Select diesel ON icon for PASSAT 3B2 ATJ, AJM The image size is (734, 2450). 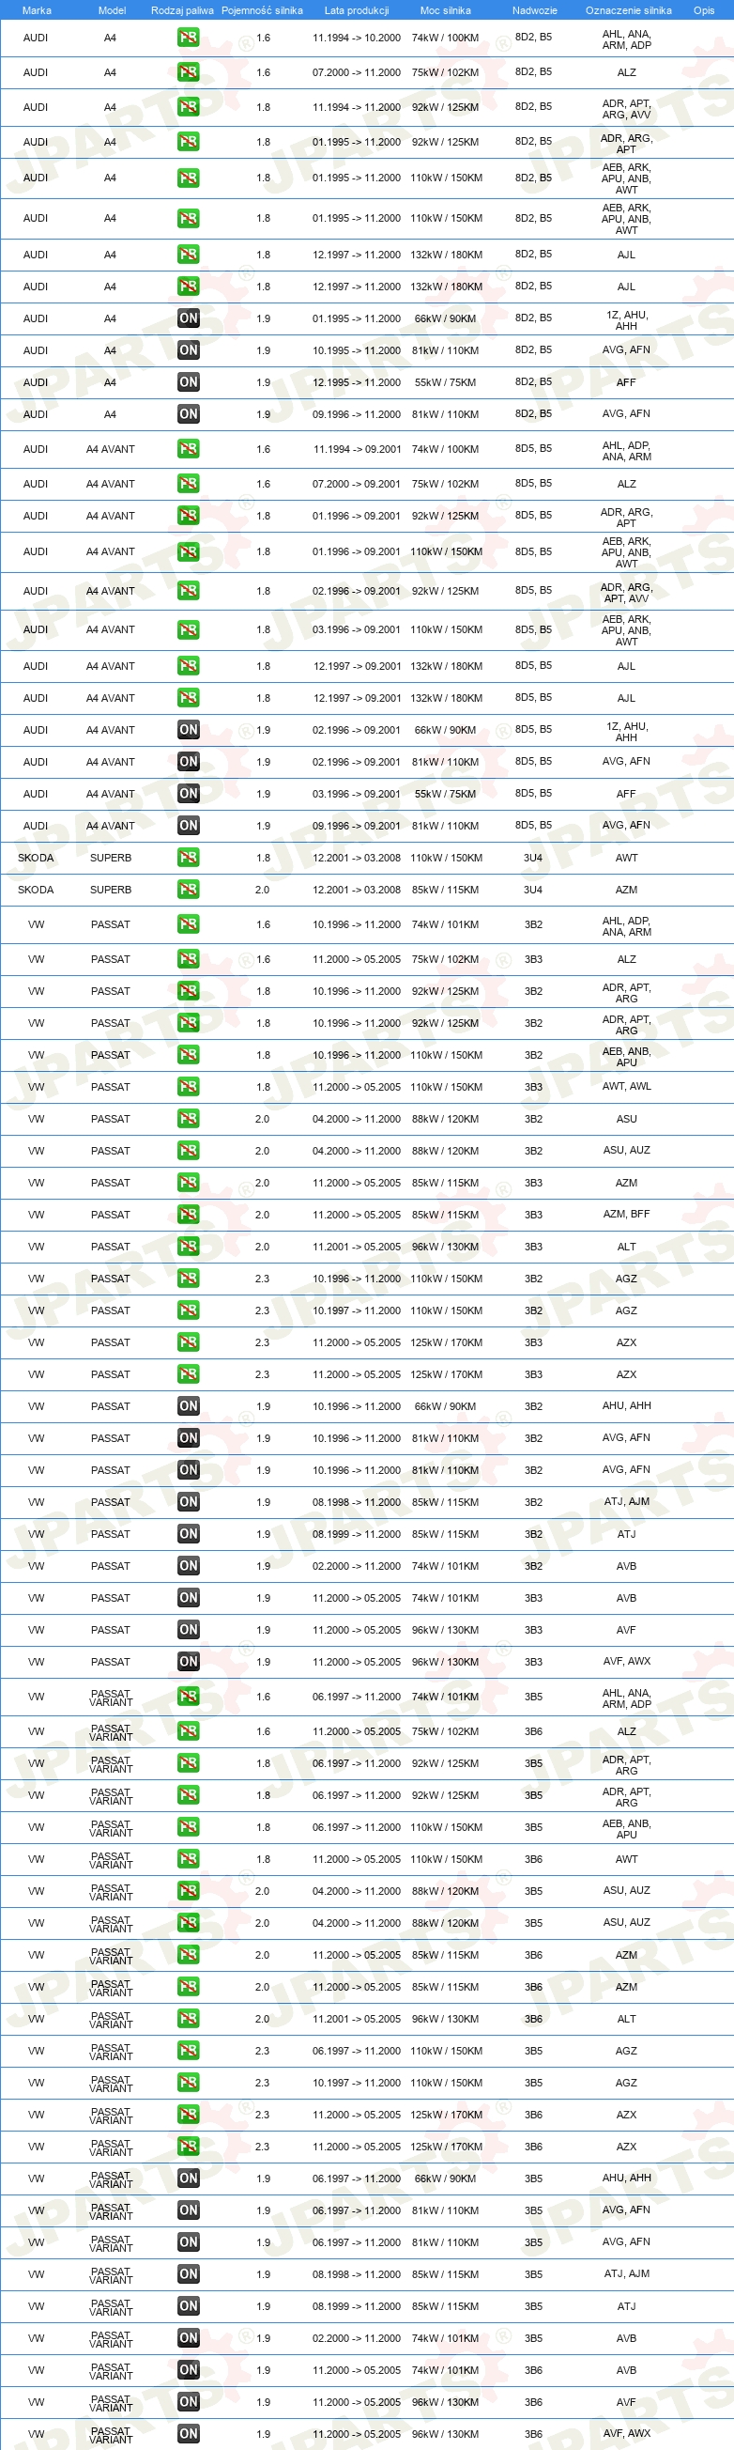(x=189, y=1503)
